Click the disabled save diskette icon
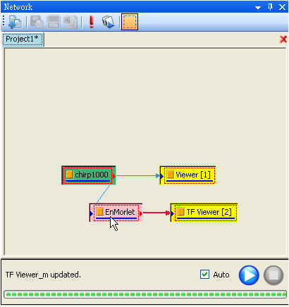 [x=54, y=23]
